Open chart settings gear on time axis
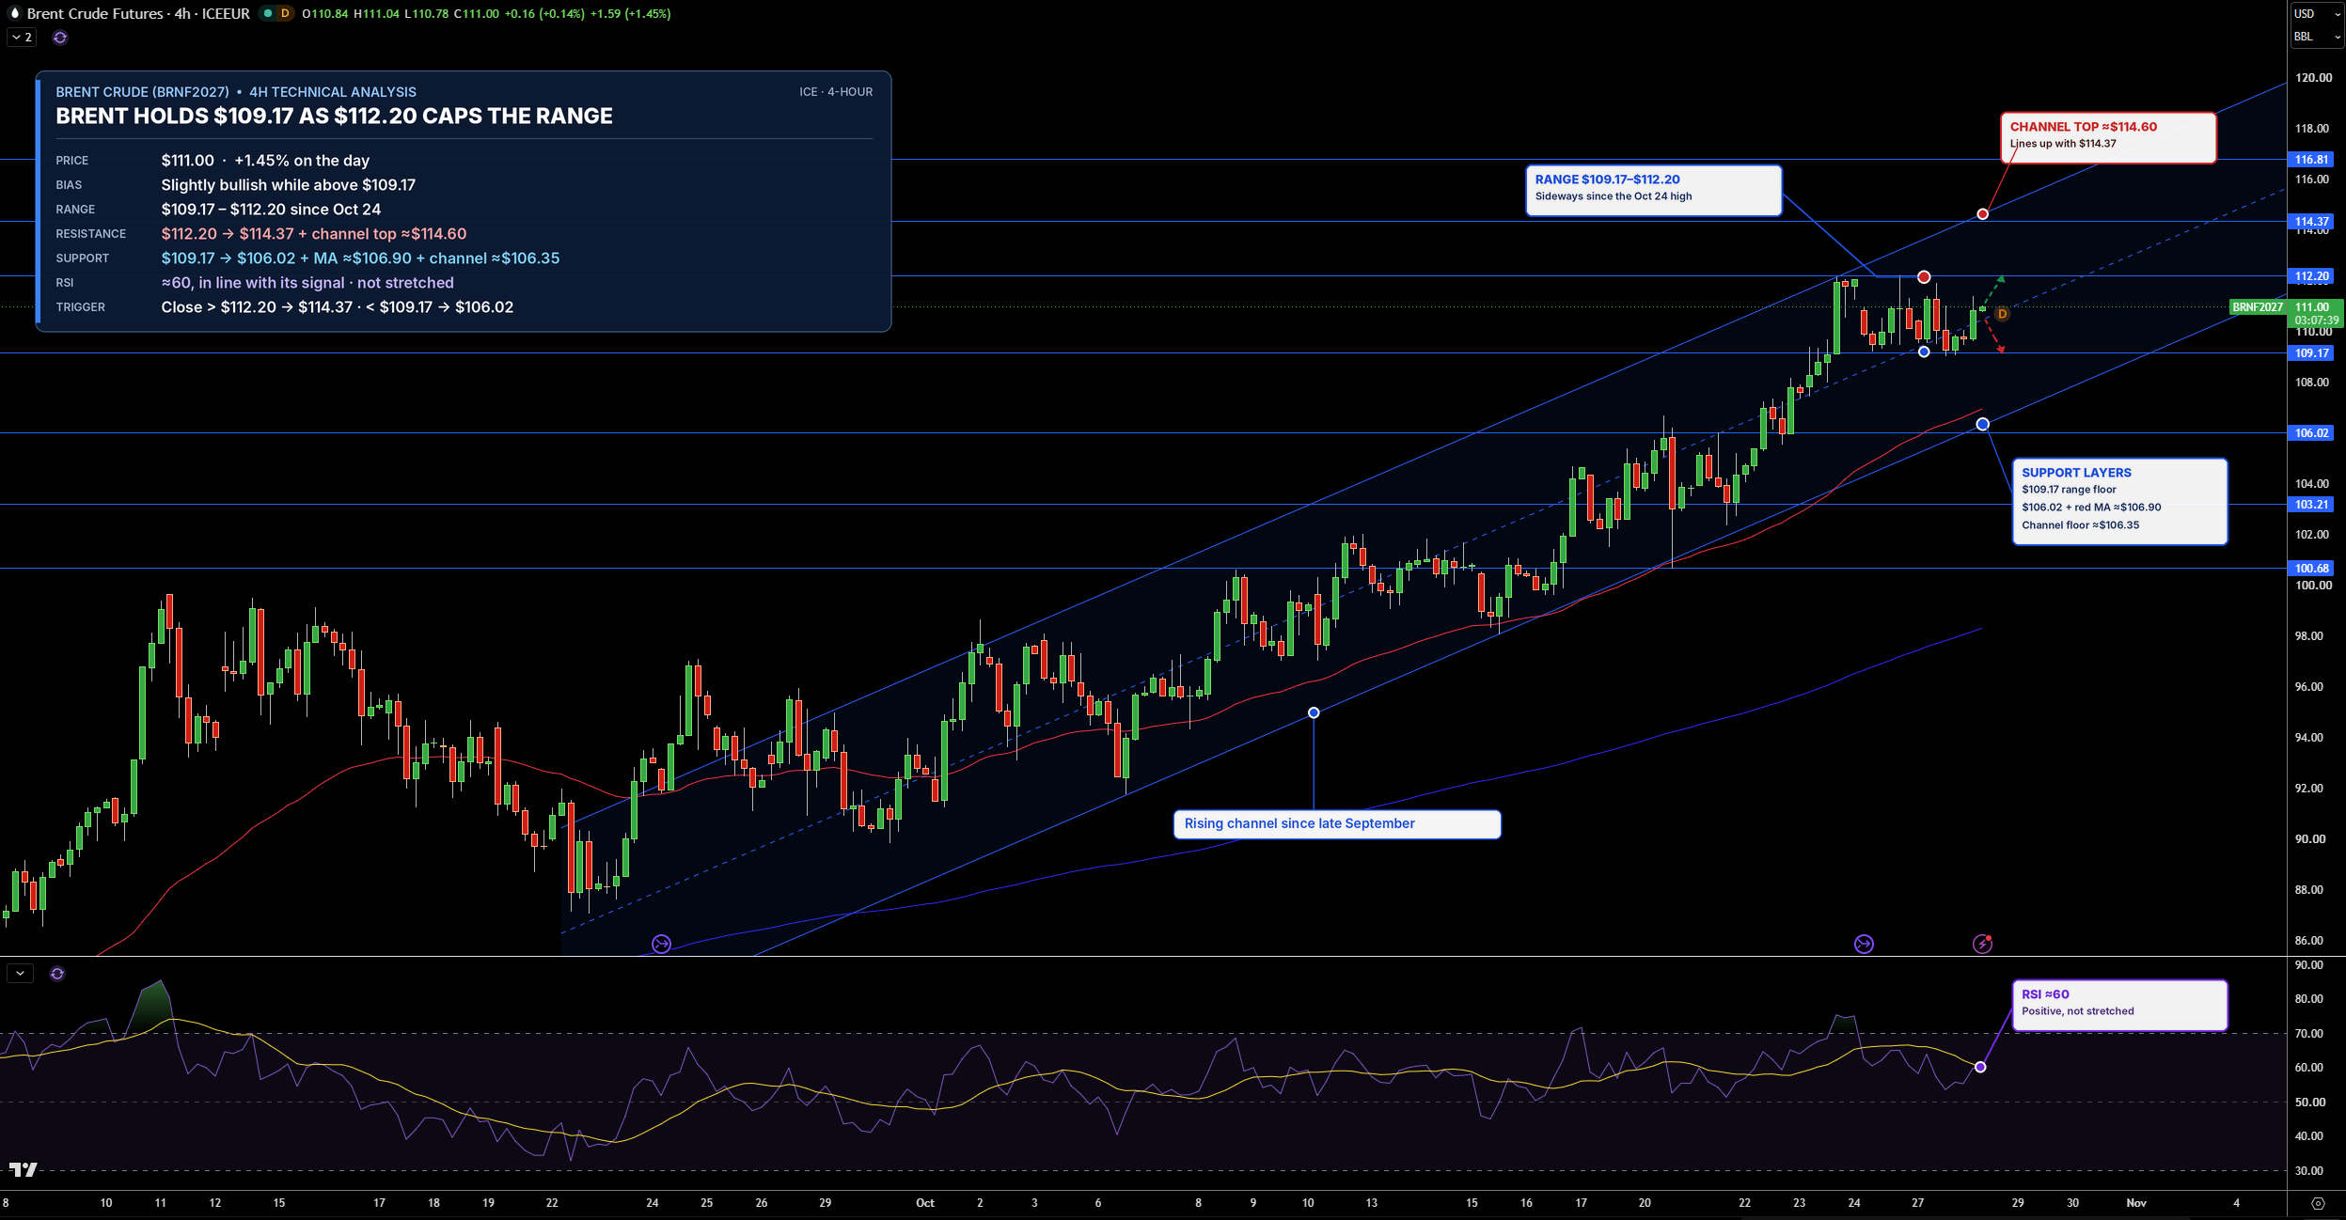2346x1220 pixels. 2318,1203
